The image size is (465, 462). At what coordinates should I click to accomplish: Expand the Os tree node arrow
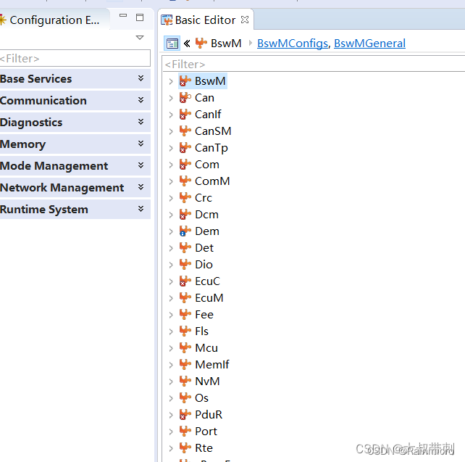pyautogui.click(x=171, y=398)
